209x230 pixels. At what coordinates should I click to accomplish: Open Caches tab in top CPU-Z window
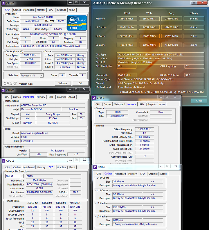click(x=17, y=10)
